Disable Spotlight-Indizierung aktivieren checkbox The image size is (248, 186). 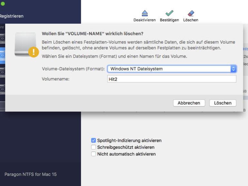pos(93,140)
